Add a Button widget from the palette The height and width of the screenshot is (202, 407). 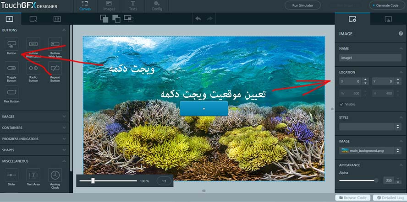(x=11, y=47)
